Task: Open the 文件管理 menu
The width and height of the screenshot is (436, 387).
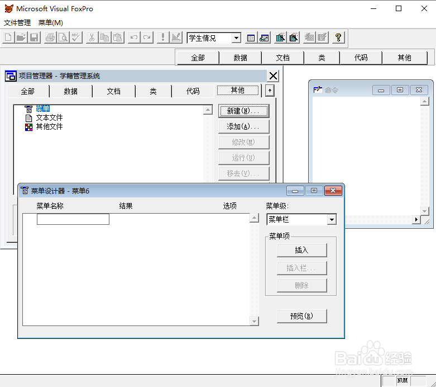Action: tap(17, 23)
